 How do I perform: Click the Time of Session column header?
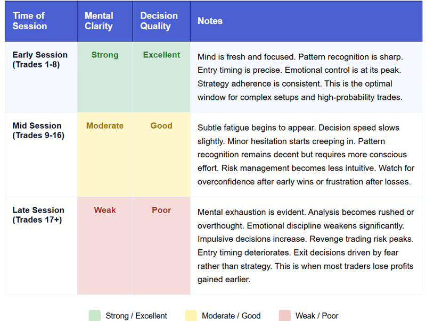coord(30,21)
